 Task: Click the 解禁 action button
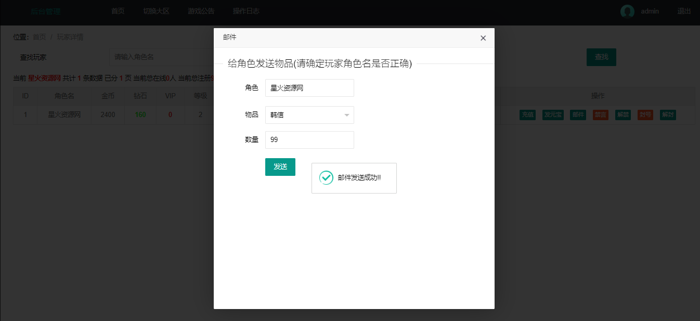(623, 115)
